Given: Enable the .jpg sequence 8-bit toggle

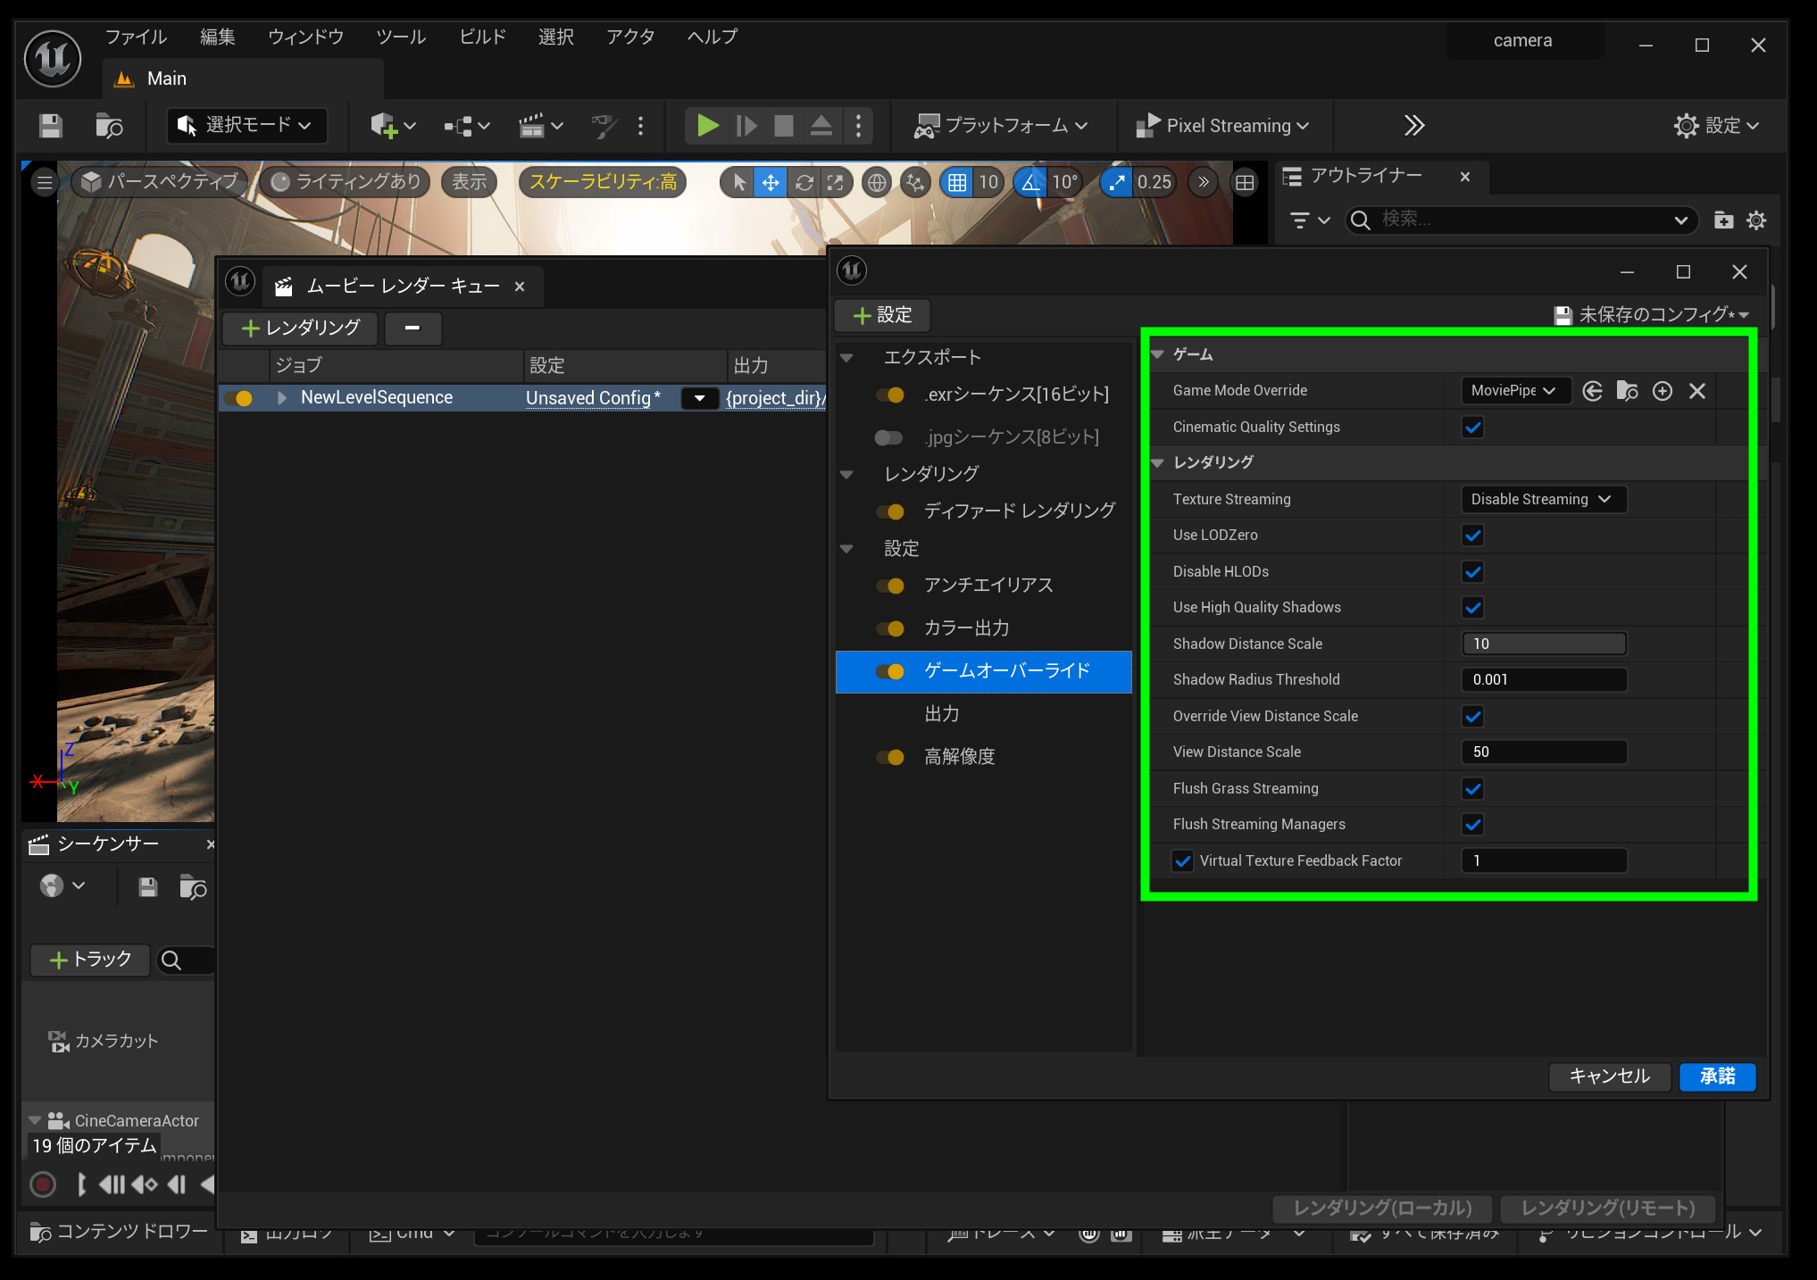Looking at the screenshot, I should coord(888,437).
